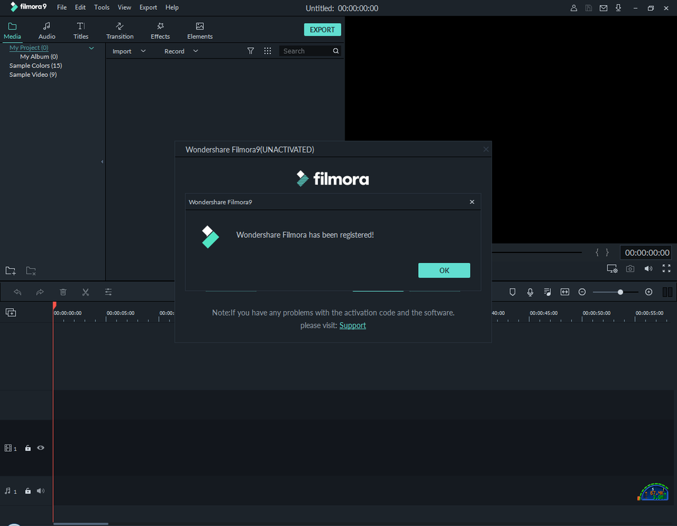This screenshot has width=677, height=526.
Task: Open the Support link
Action: [x=352, y=325]
